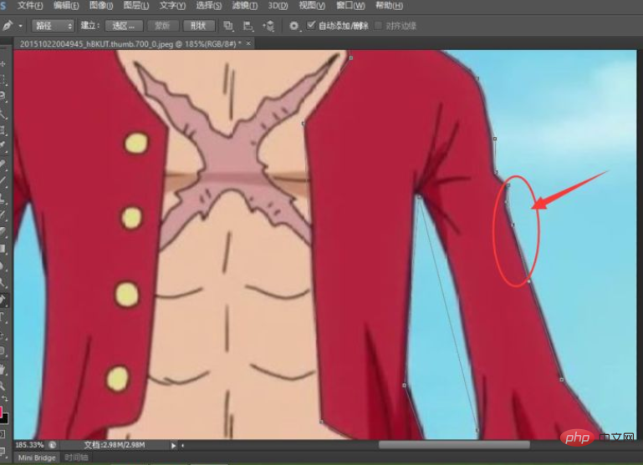Screen dimensions: 643x465
Task: Open the Pen tool preset picker icon
Action: (x=7, y=26)
